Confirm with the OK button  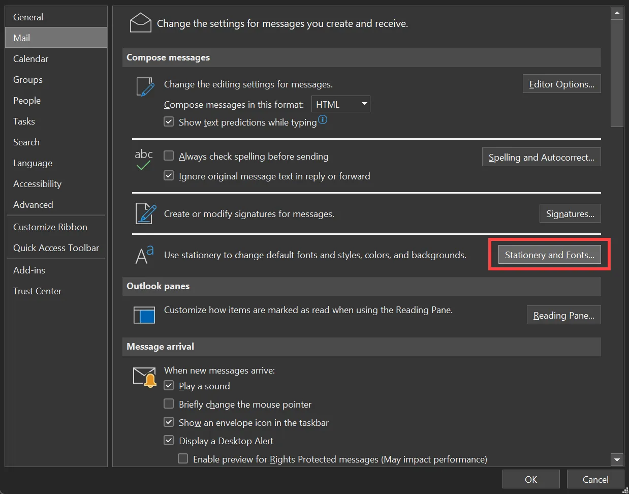[x=531, y=479]
